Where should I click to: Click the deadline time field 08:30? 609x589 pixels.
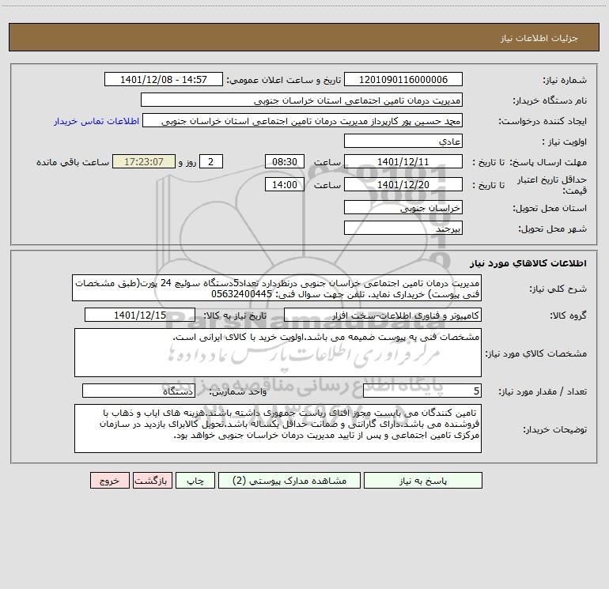[x=284, y=161]
